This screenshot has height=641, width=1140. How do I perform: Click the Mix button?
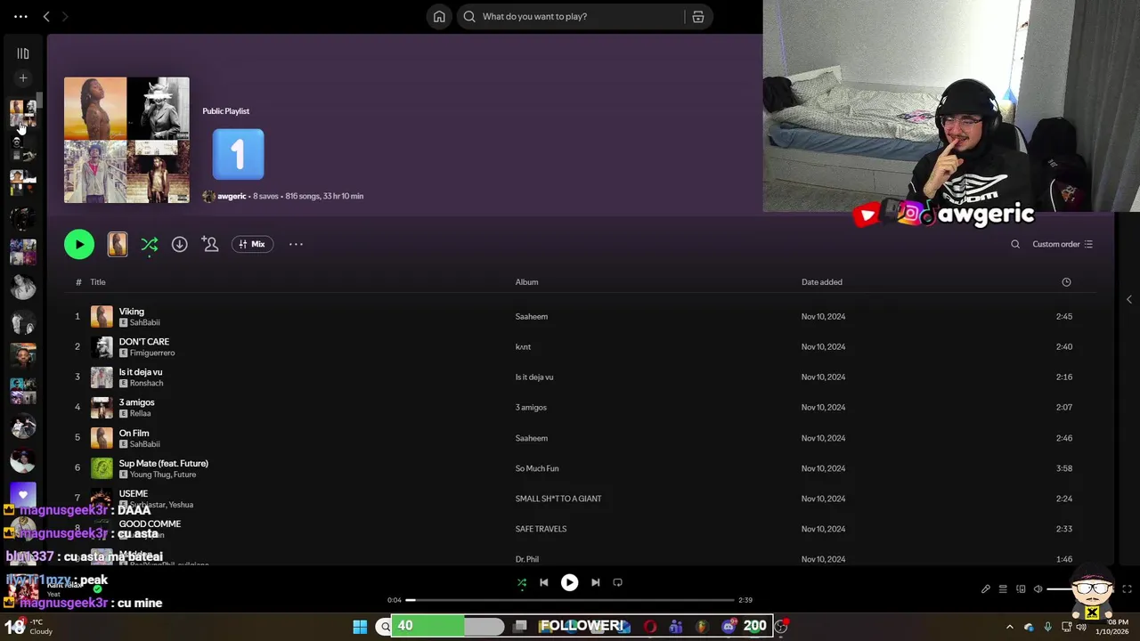pyautogui.click(x=252, y=244)
